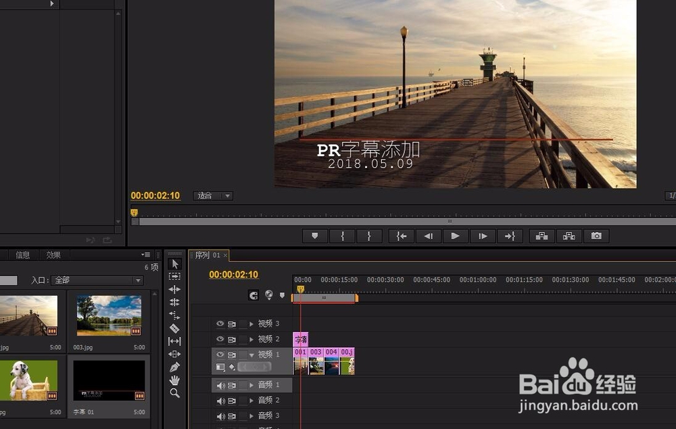Open the 适合 zoom level dropdown
This screenshot has width=676, height=429.
(213, 196)
